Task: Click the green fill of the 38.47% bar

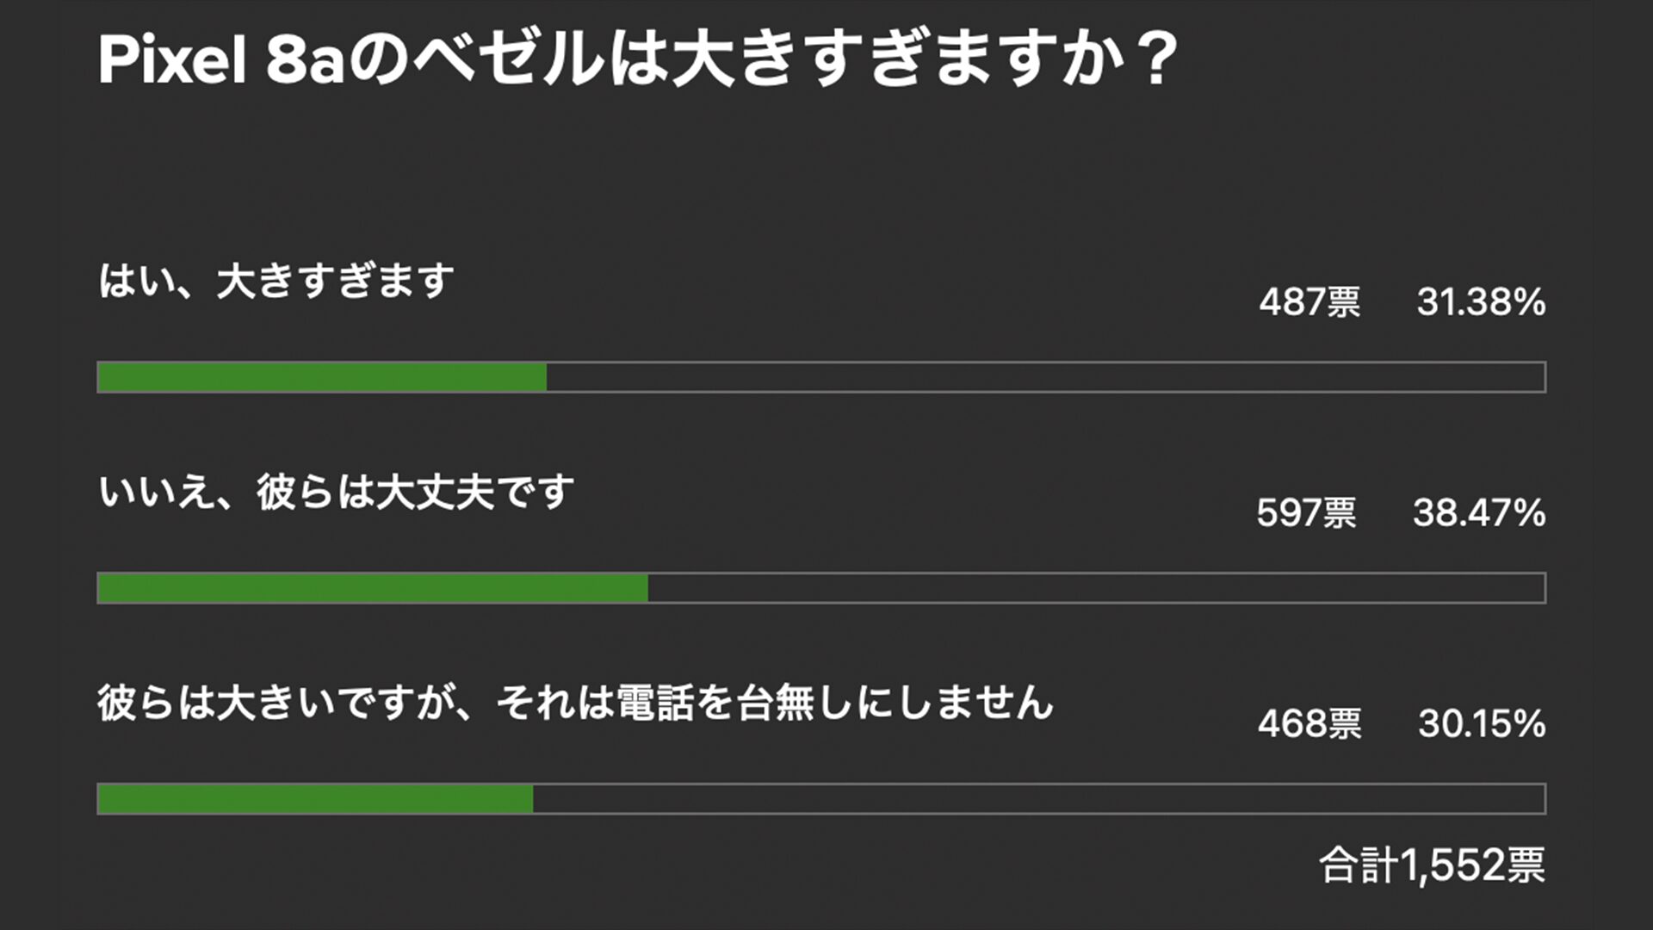Action: click(373, 588)
